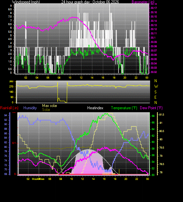Select the 82 value on the humidity axis

click(x=6, y=143)
